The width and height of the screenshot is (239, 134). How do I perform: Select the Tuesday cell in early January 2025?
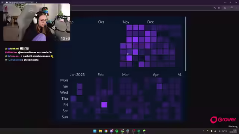(80, 86)
